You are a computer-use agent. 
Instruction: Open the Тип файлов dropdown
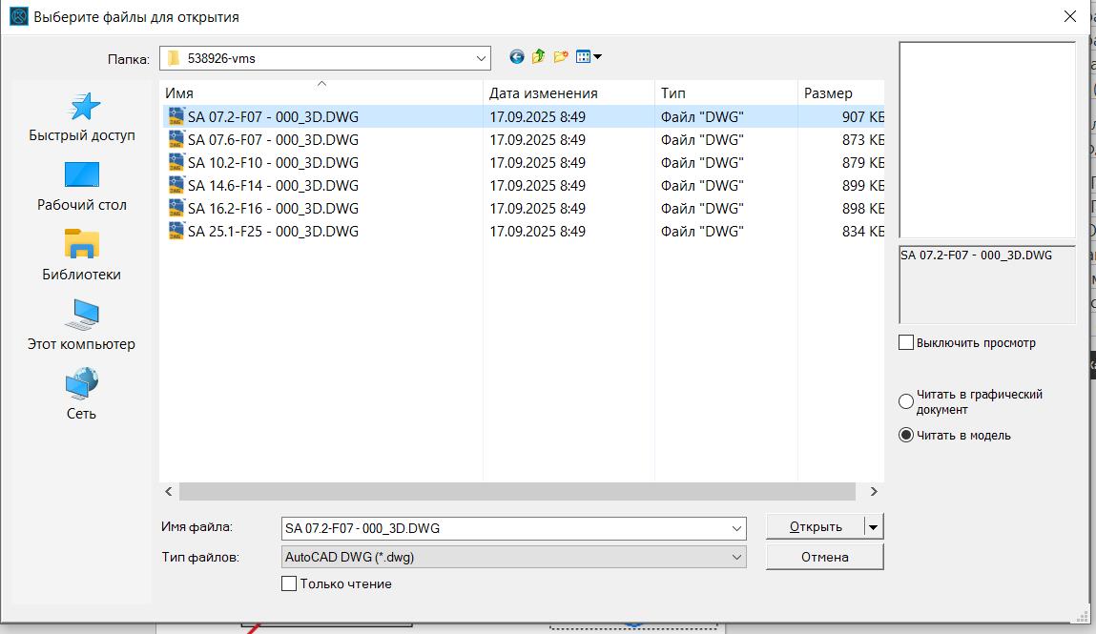tap(736, 557)
